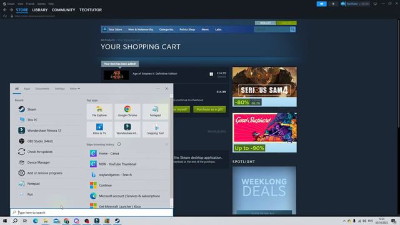Click Age of Empires II cart item title
Viewport: 400px width, 225px height.
pos(154,74)
